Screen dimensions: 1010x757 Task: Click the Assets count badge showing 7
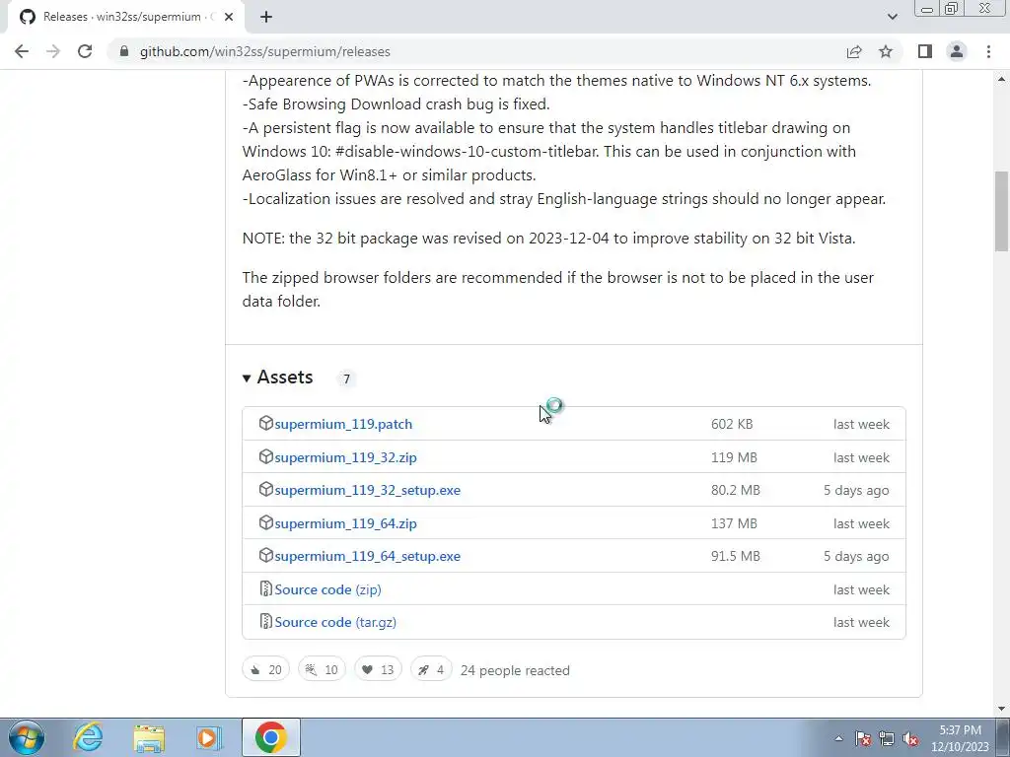click(x=346, y=378)
